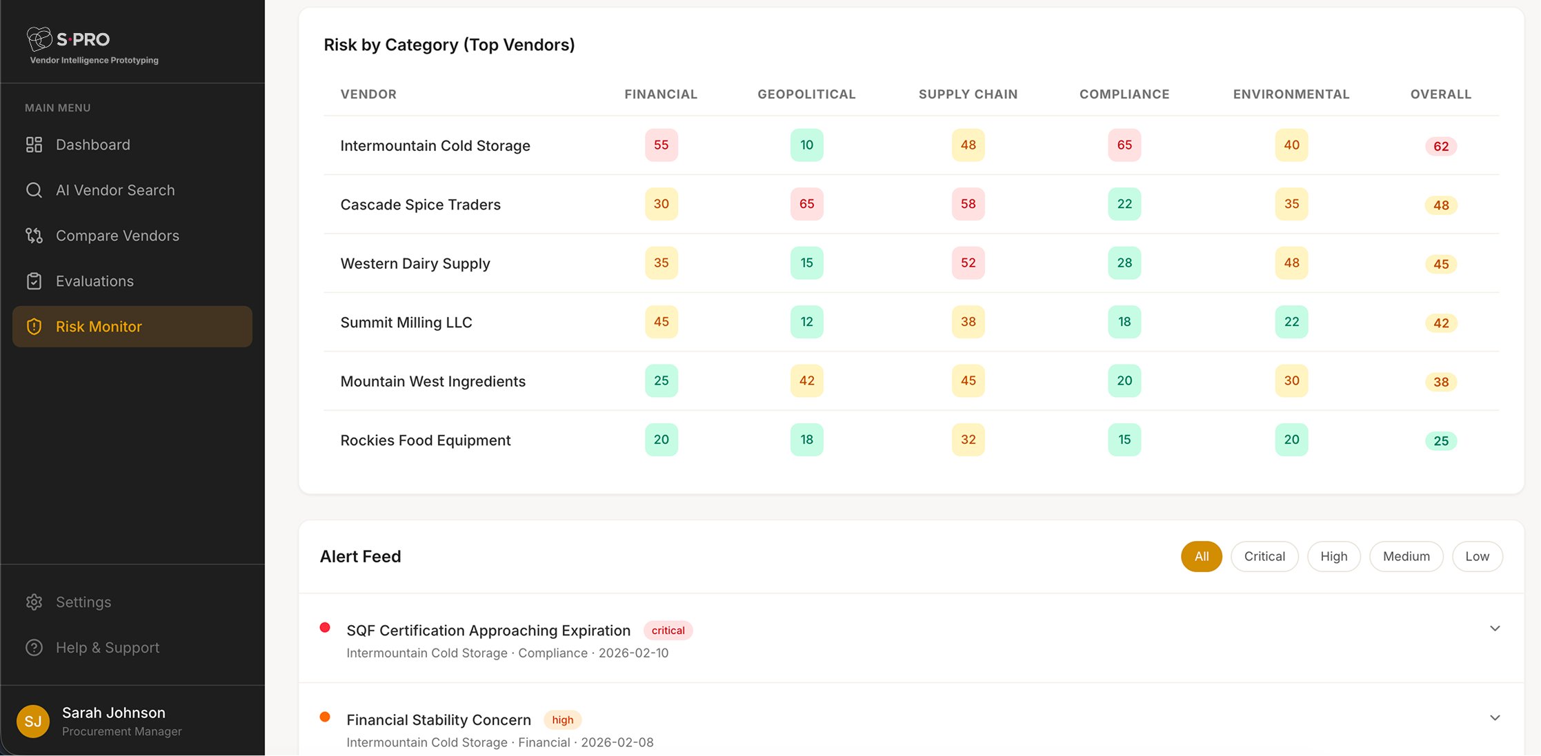Select the Medium filter from alert options
Viewport: 1541px width, 756px height.
point(1406,556)
